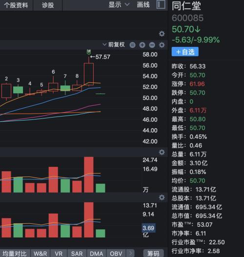
Task: Click the 金额 value 3.10亿
Action: (x=199, y=163)
